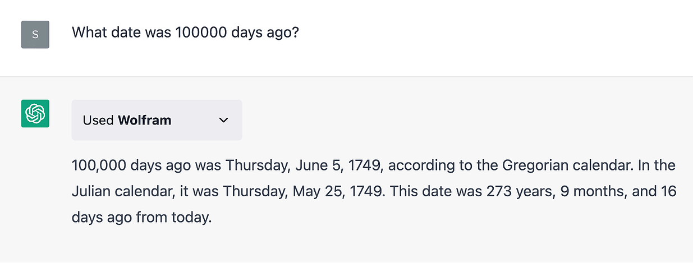Image resolution: width=693 pixels, height=263 pixels.
Task: Click the user avatar labeled S
Action: [35, 34]
